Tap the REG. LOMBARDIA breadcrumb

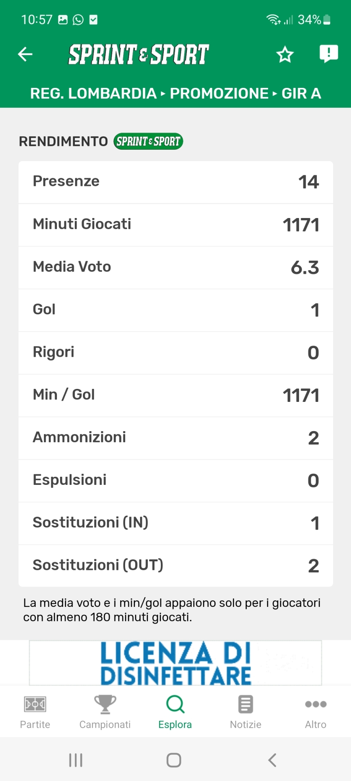(93, 94)
